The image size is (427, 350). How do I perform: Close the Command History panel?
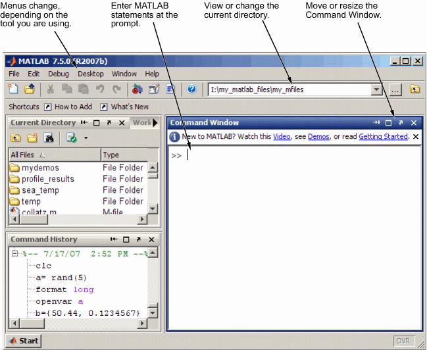(x=151, y=239)
